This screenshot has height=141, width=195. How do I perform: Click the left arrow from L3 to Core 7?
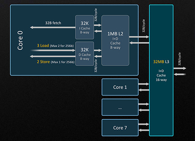(x=144, y=130)
